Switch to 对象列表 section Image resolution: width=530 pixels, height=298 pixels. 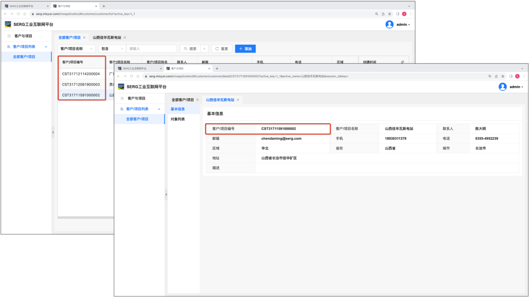[x=177, y=119]
